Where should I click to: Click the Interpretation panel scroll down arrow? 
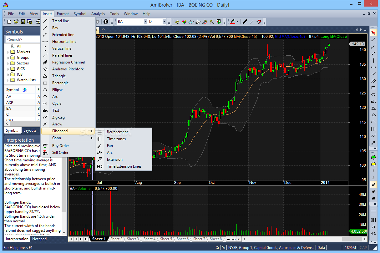(64, 232)
